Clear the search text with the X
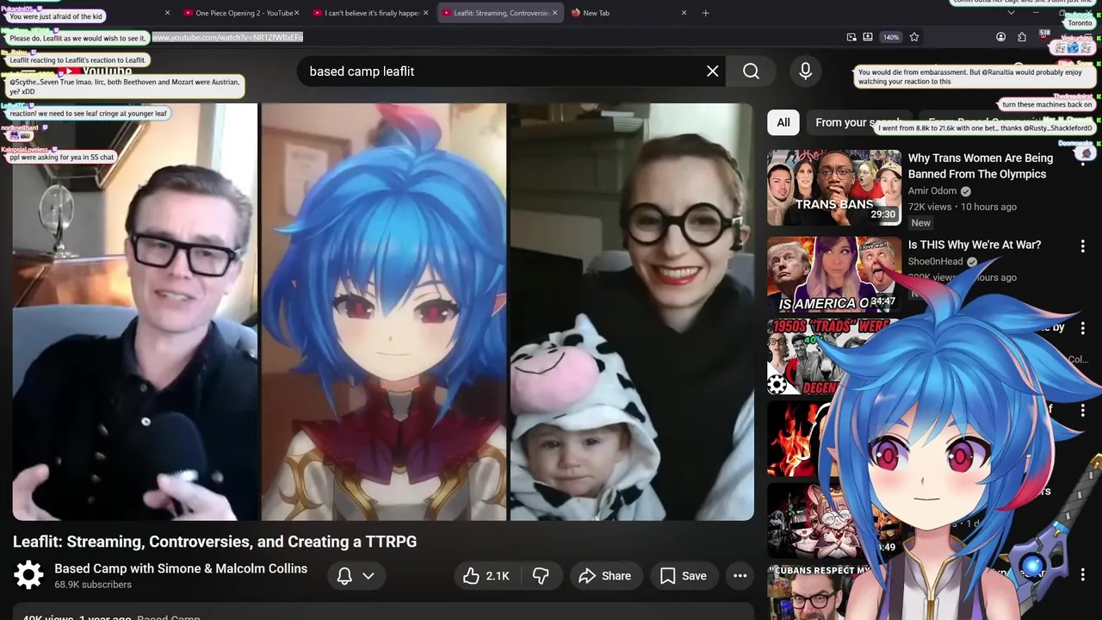 (712, 71)
